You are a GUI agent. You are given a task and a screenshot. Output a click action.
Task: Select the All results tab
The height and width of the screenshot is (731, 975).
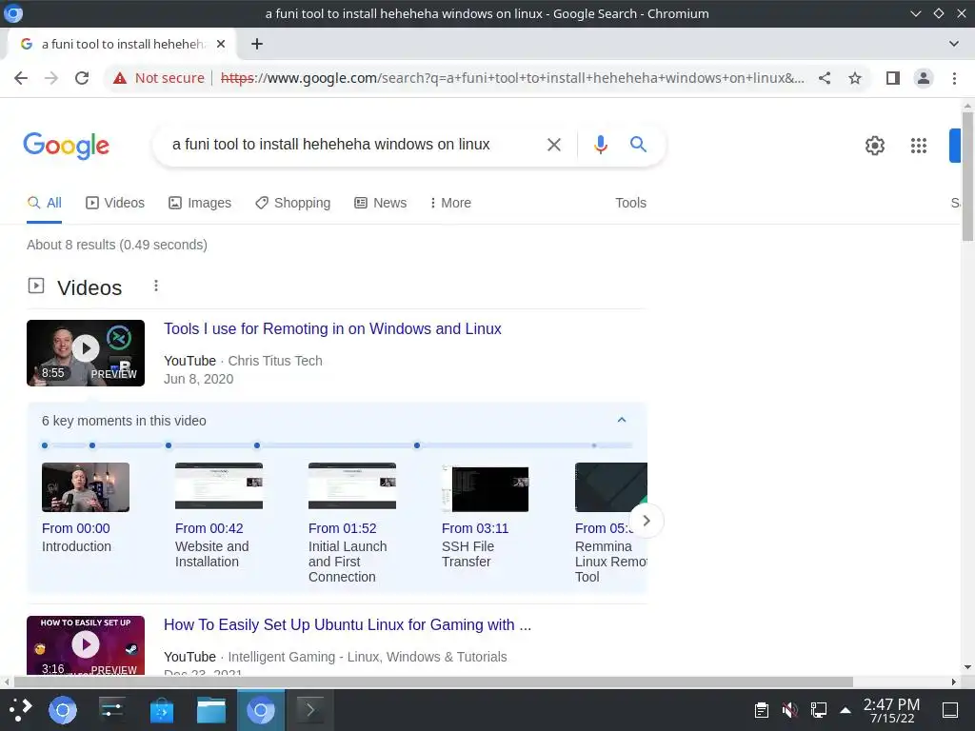pos(44,203)
